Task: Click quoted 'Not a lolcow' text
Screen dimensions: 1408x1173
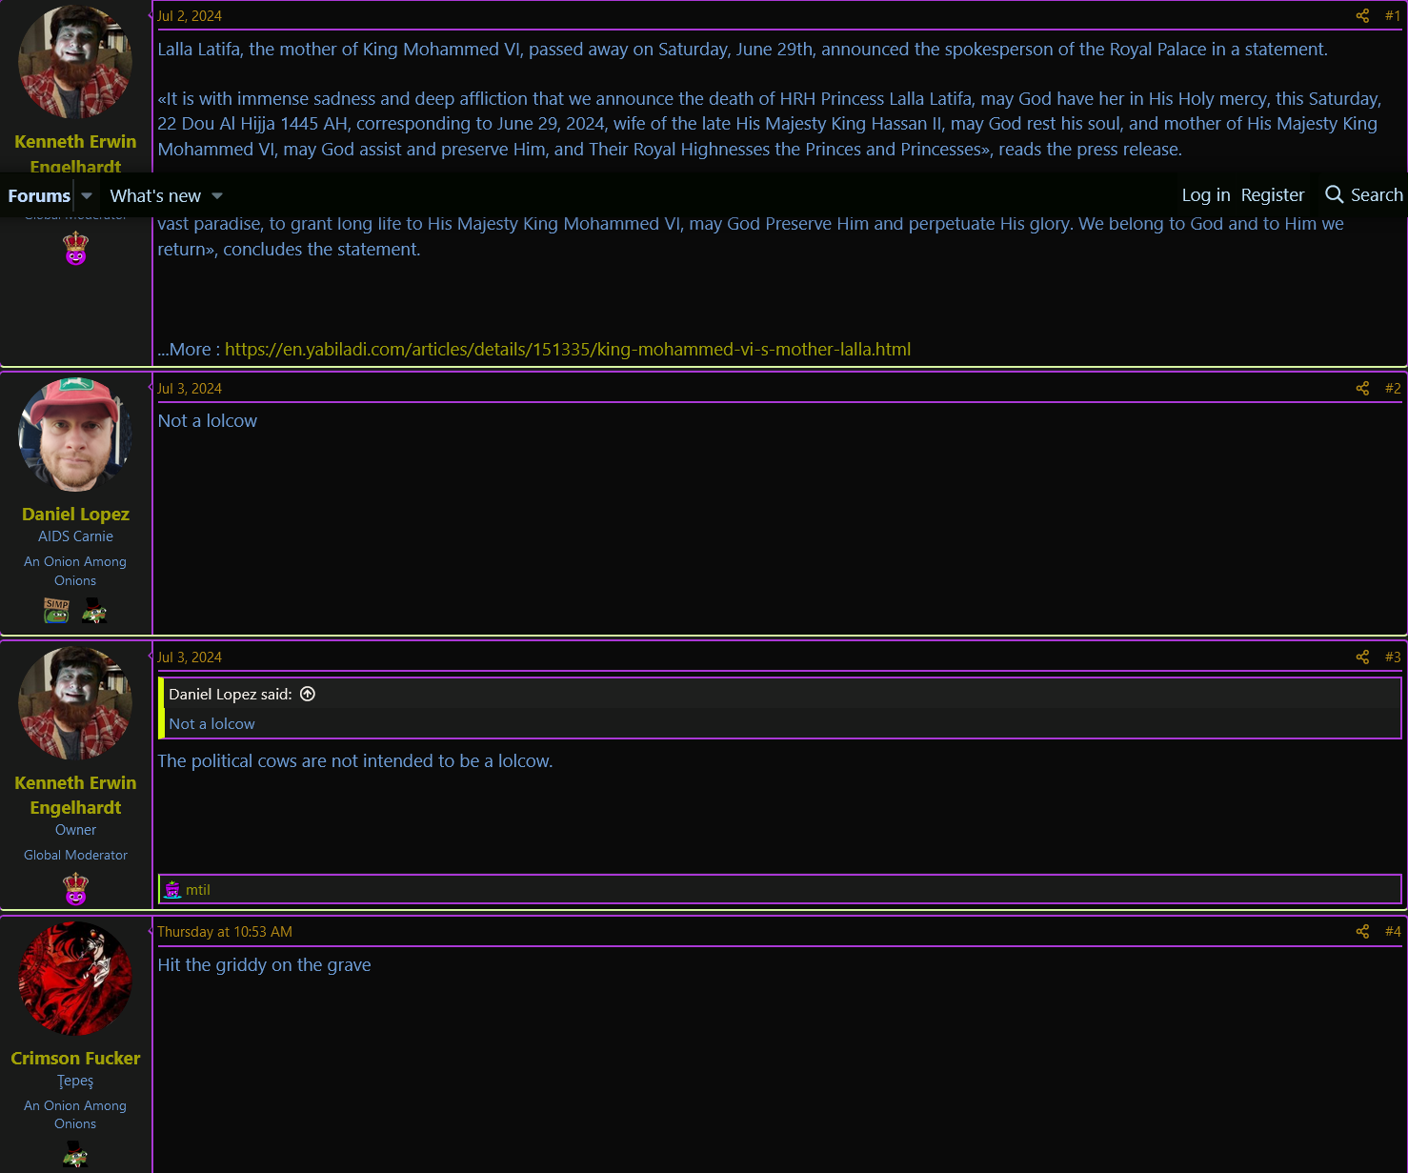Action: point(211,723)
